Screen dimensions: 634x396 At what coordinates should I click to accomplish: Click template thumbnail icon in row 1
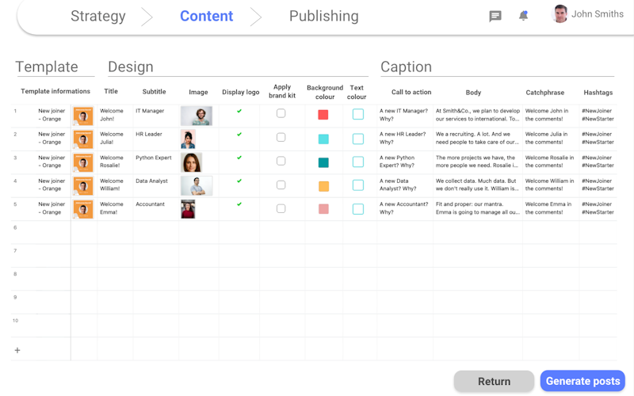83,116
